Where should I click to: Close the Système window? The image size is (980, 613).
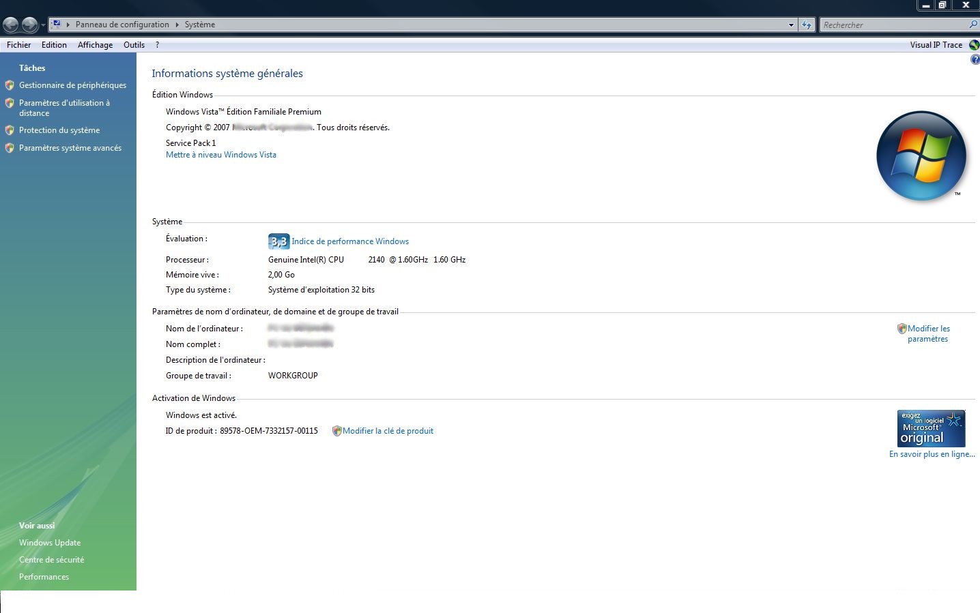[x=965, y=5]
